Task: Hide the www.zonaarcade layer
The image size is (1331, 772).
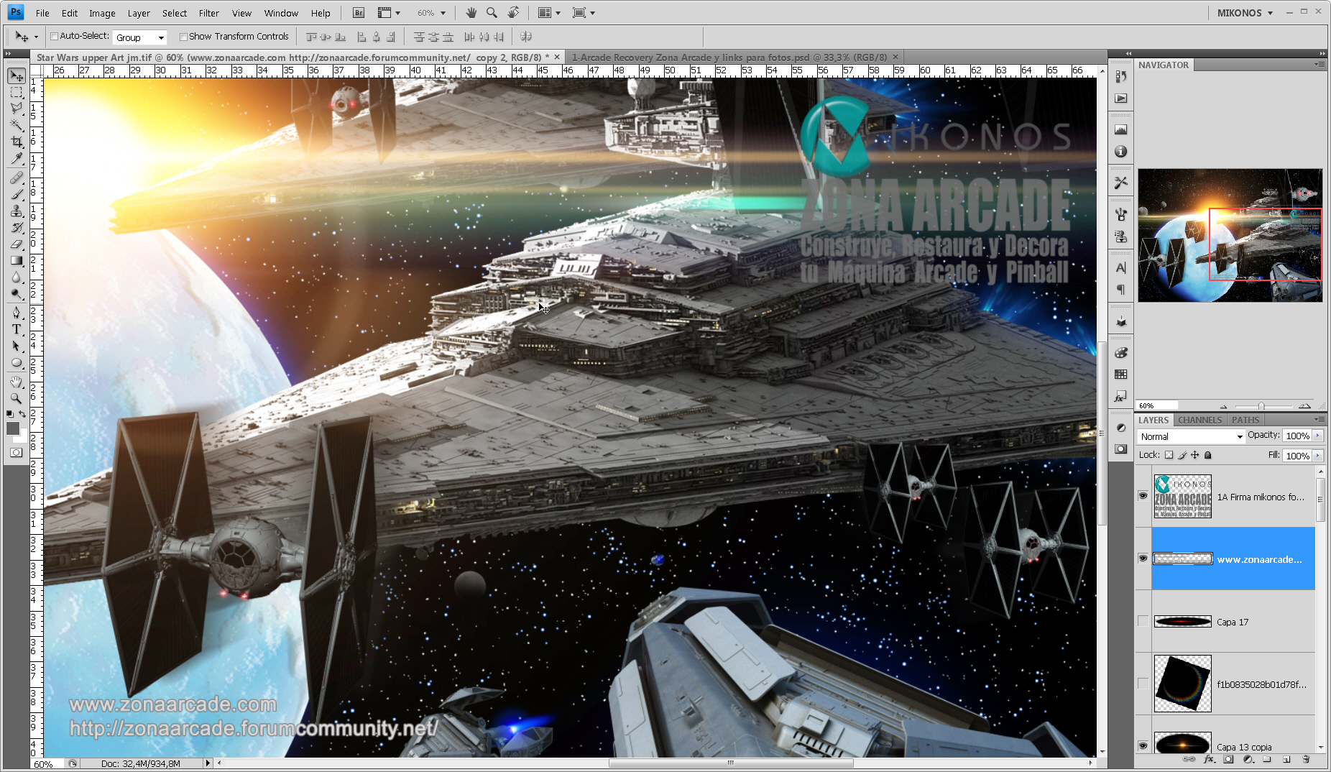Action: click(1143, 559)
